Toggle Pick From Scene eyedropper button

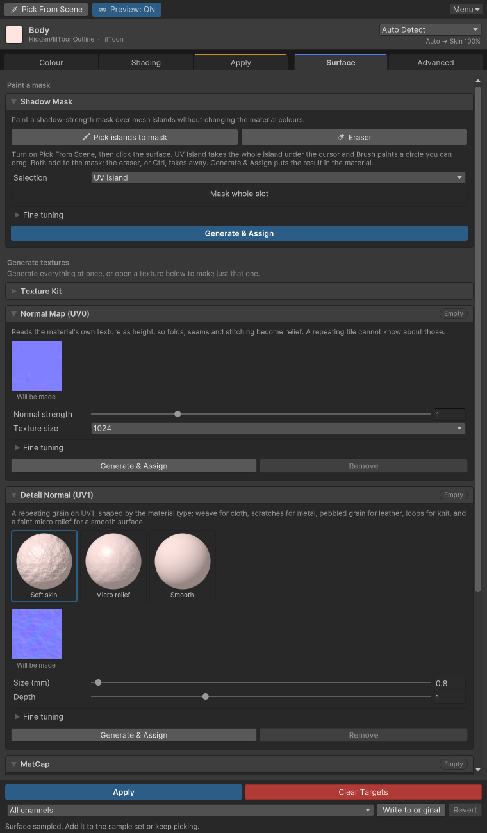47,10
